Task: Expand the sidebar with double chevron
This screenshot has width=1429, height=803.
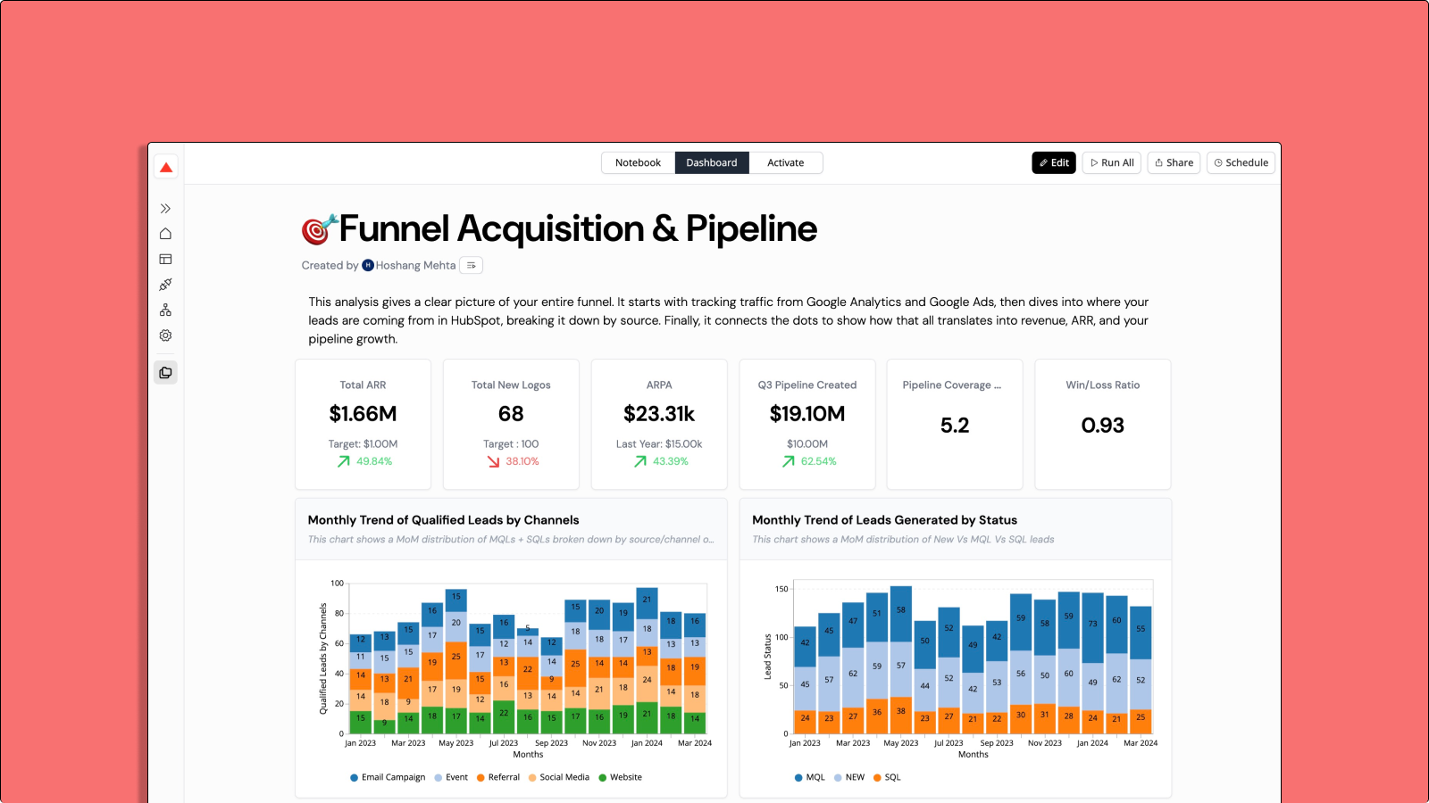Action: click(165, 209)
